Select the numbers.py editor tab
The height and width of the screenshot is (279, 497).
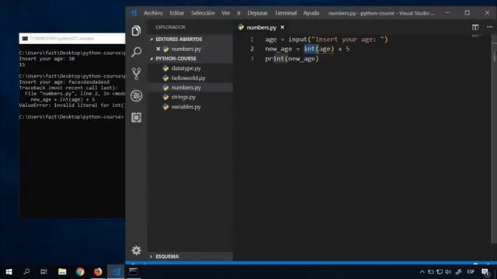pos(262,28)
